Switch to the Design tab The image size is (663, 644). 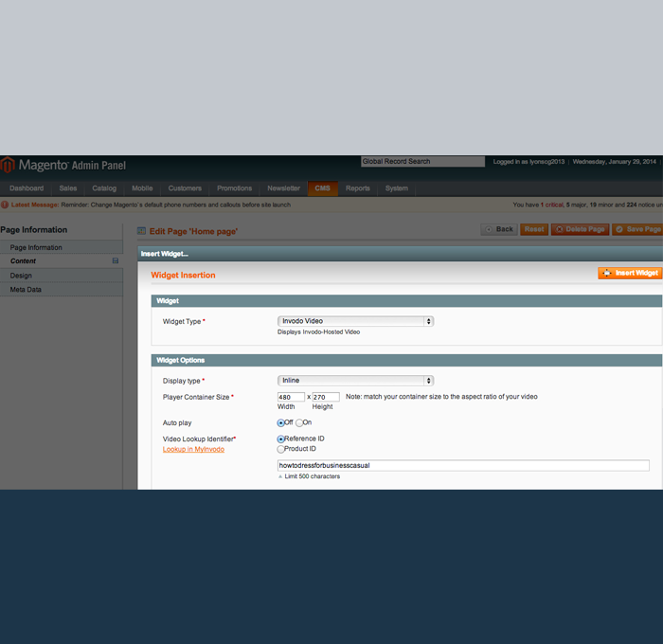pos(62,276)
